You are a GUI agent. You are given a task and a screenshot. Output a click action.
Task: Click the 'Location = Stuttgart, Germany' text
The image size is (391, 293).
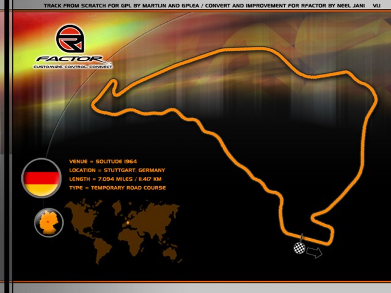117,170
